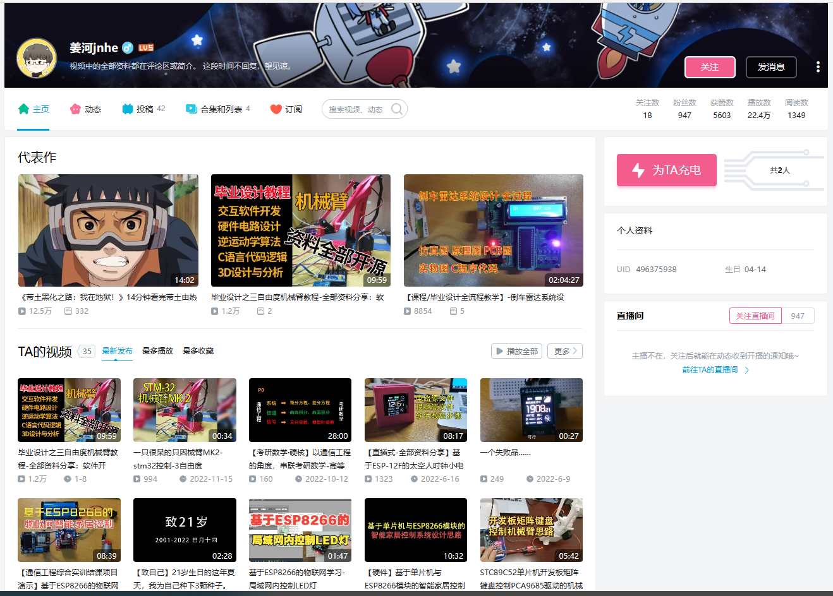The image size is (833, 596).
Task: Click the TA的视频 count badge 35
Action: click(87, 351)
